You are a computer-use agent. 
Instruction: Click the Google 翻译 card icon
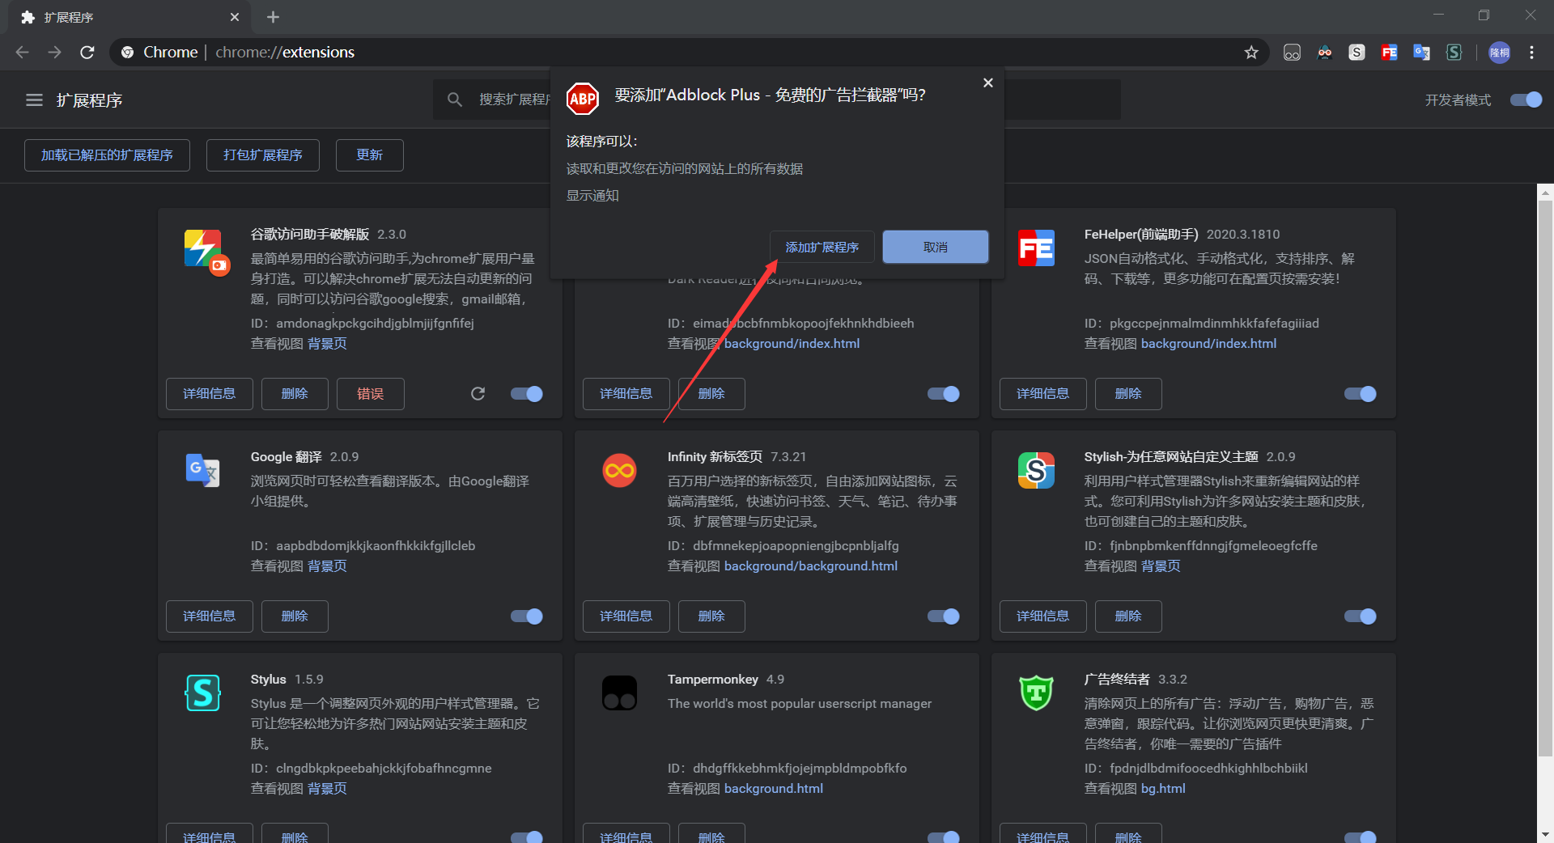(202, 470)
